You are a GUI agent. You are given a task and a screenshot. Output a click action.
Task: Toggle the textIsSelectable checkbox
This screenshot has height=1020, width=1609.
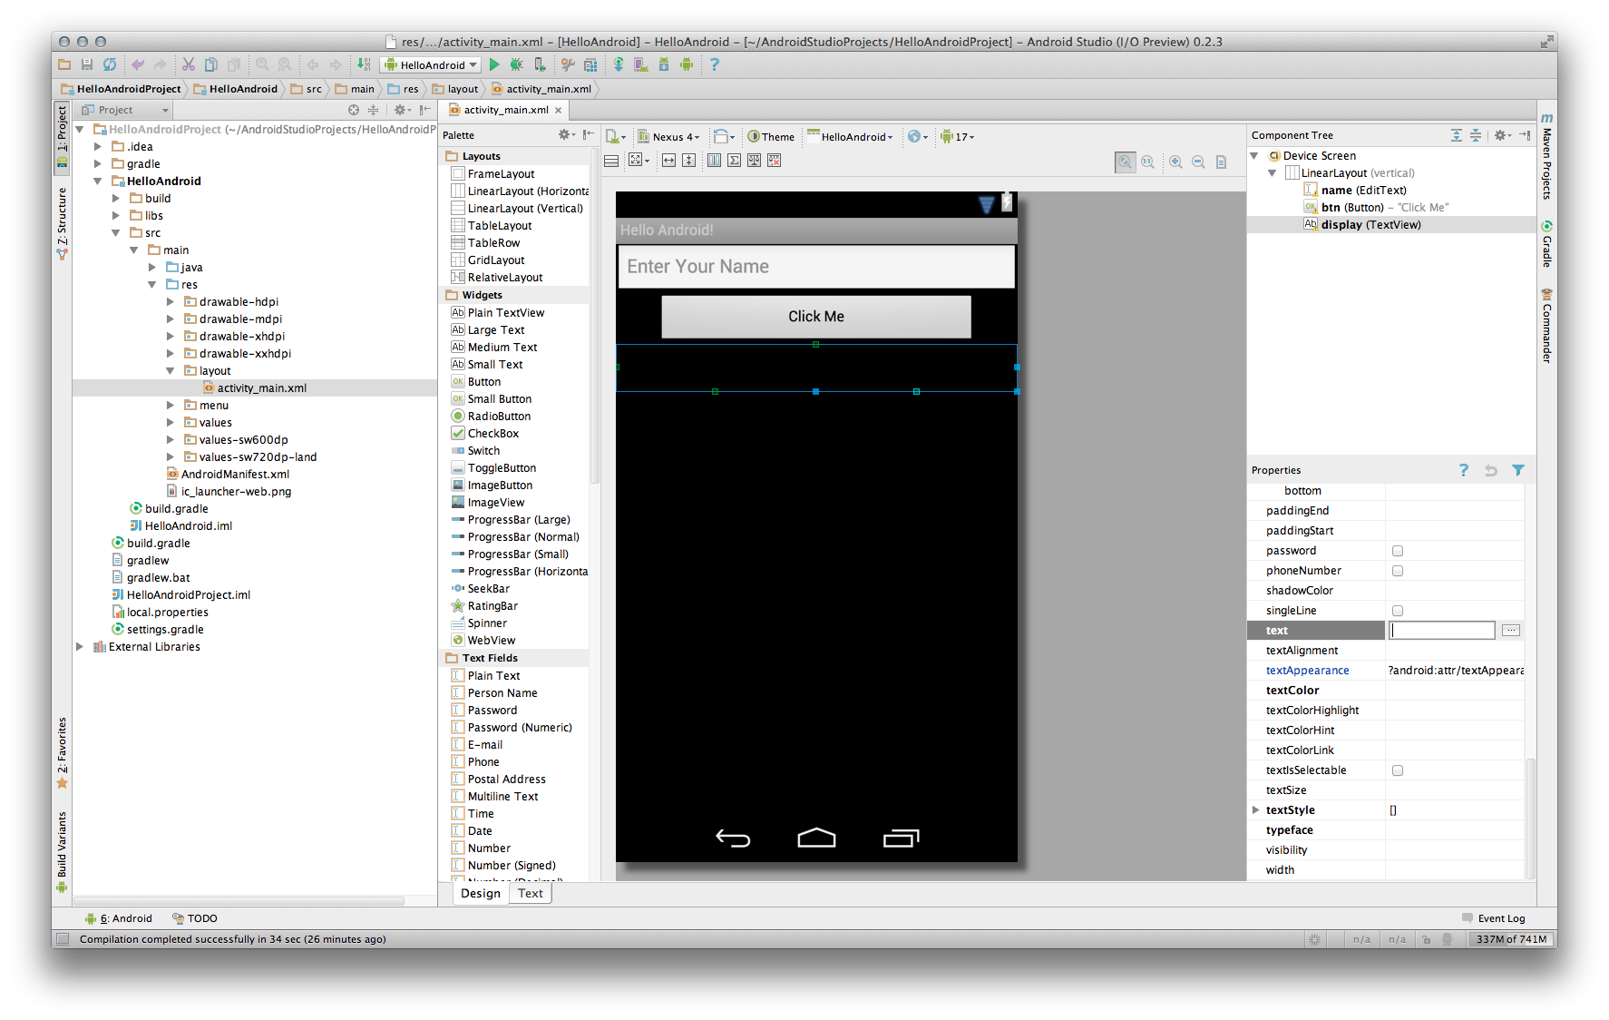(1398, 770)
